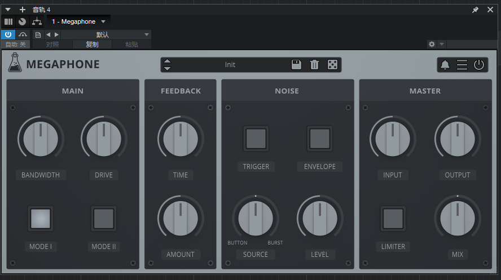Toggle the Megaphone plugin power icon
The height and width of the screenshot is (280, 501).
pyautogui.click(x=479, y=65)
